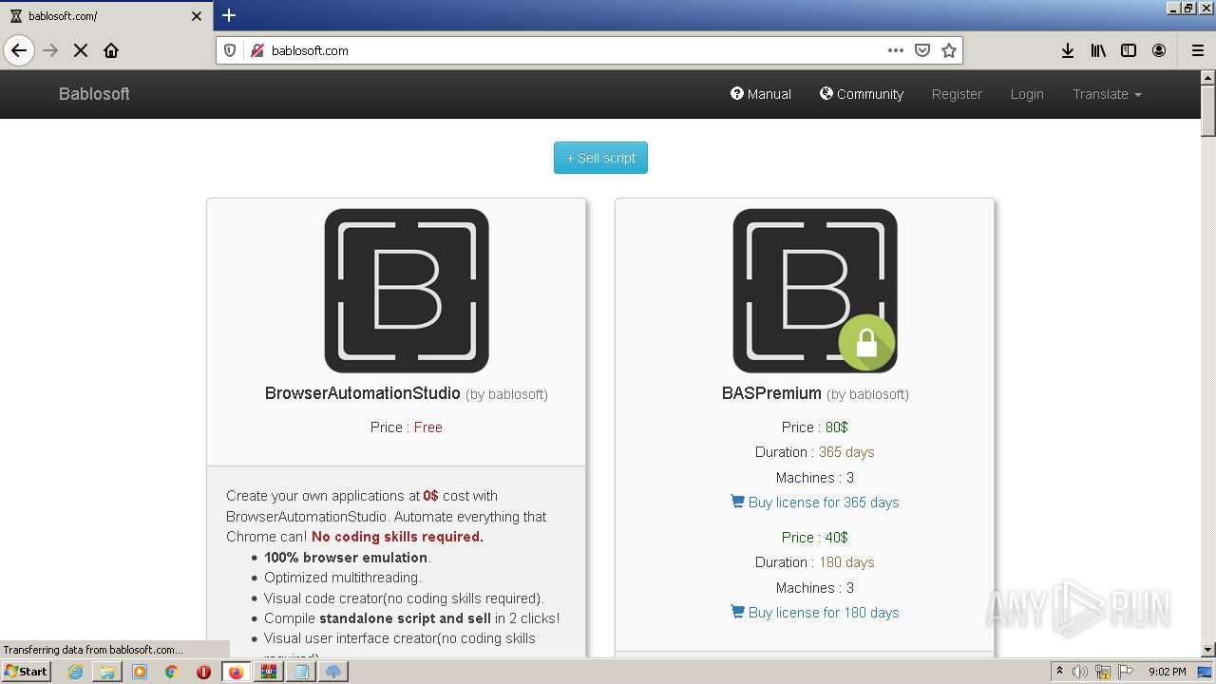The image size is (1216, 684).
Task: Close the bablosoft.com tab
Action: (x=197, y=16)
